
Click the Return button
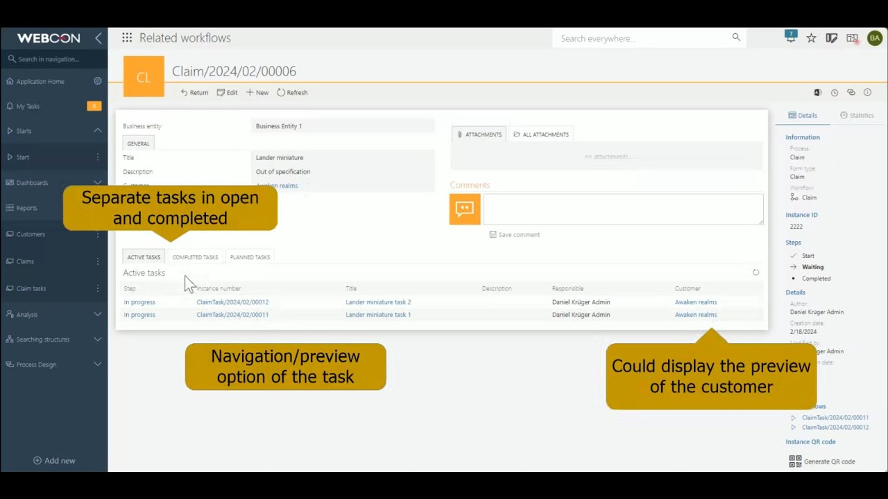click(x=194, y=92)
